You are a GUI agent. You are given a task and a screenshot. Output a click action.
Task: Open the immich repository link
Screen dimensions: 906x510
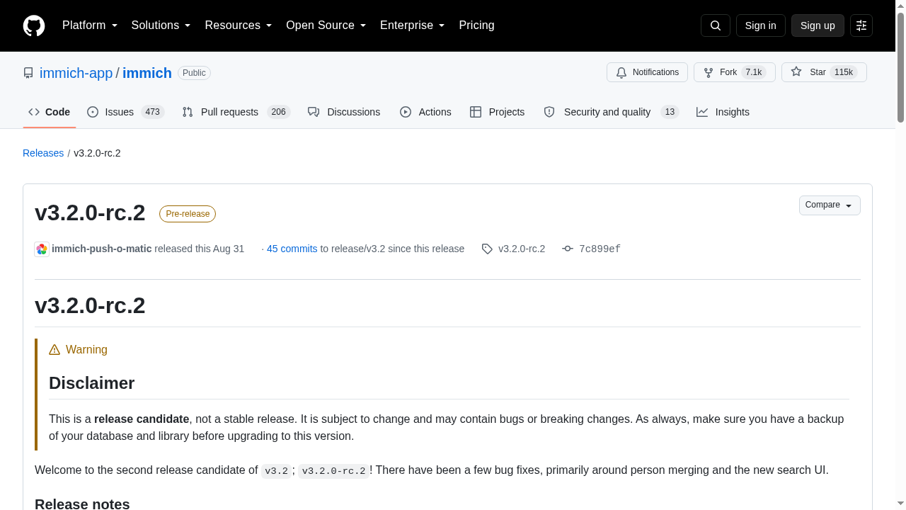(147, 73)
